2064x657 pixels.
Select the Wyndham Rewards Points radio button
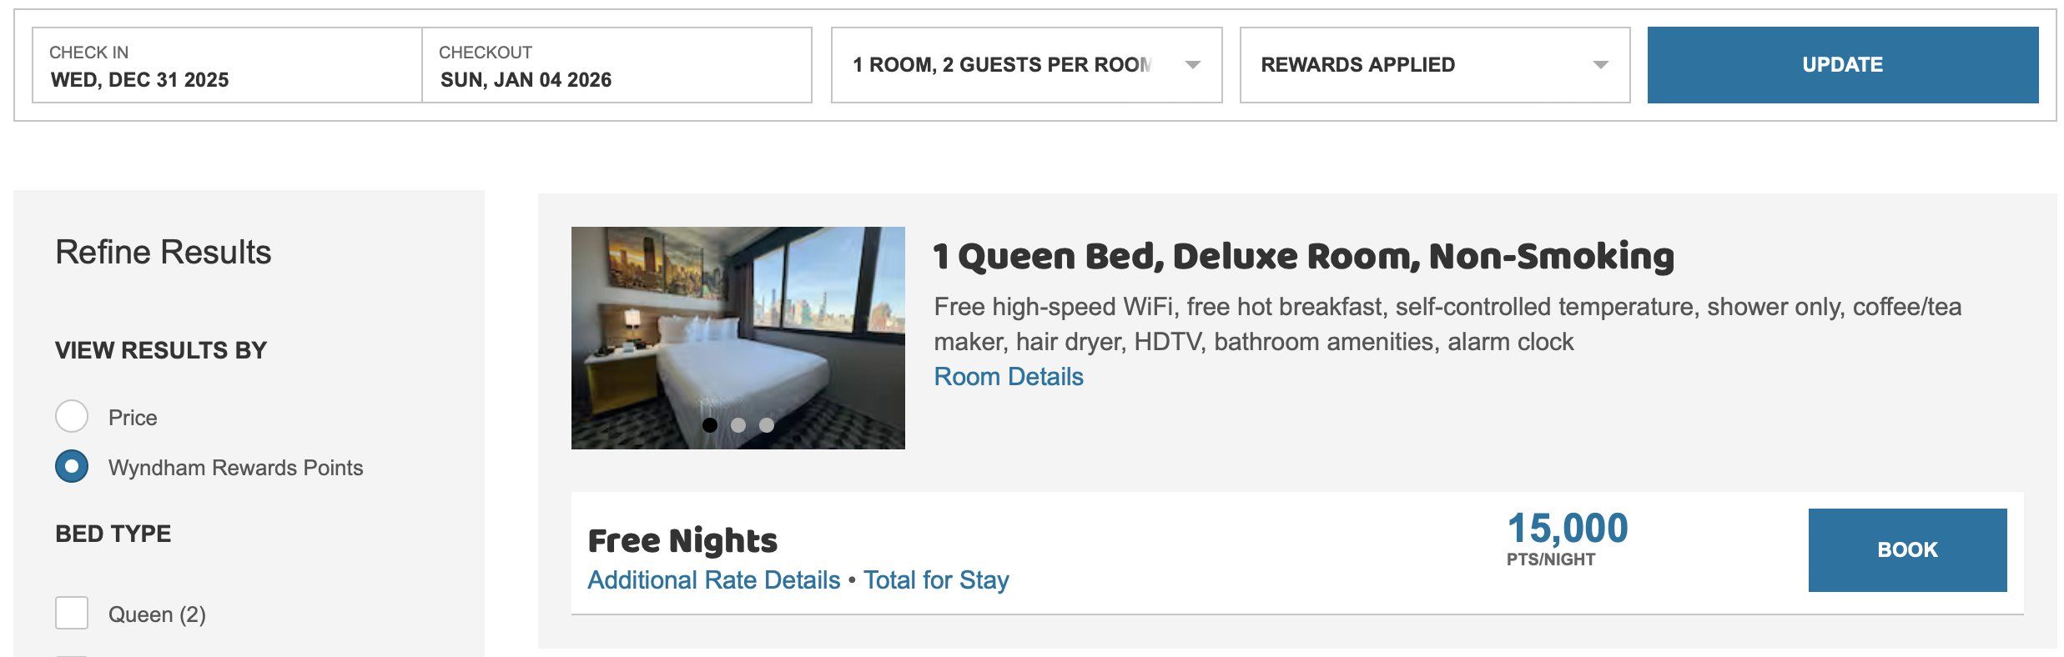pyautogui.click(x=72, y=466)
